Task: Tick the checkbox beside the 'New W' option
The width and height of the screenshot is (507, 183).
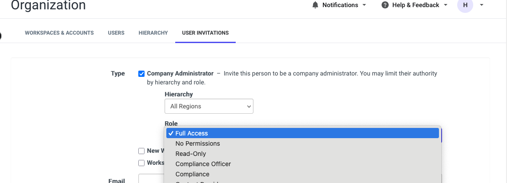Action: pos(141,151)
